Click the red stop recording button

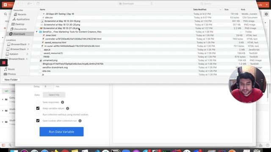click(x=4, y=63)
